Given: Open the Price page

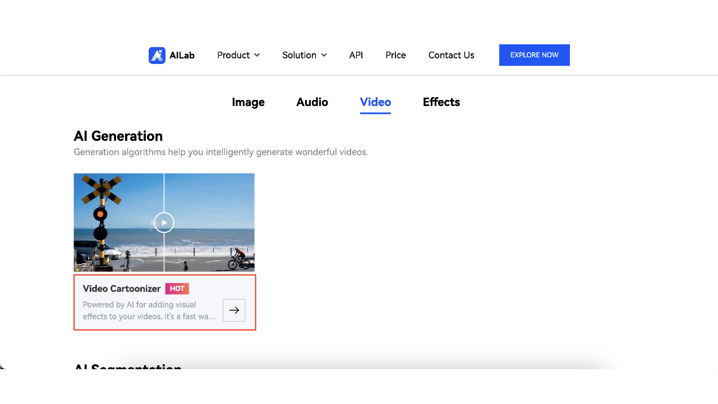Looking at the screenshot, I should point(395,55).
